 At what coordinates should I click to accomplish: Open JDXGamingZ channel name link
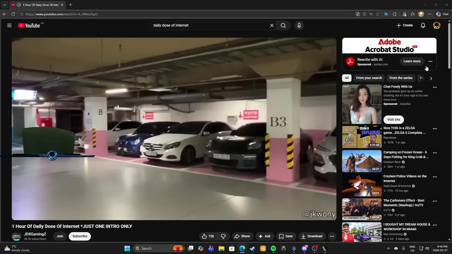click(x=35, y=234)
